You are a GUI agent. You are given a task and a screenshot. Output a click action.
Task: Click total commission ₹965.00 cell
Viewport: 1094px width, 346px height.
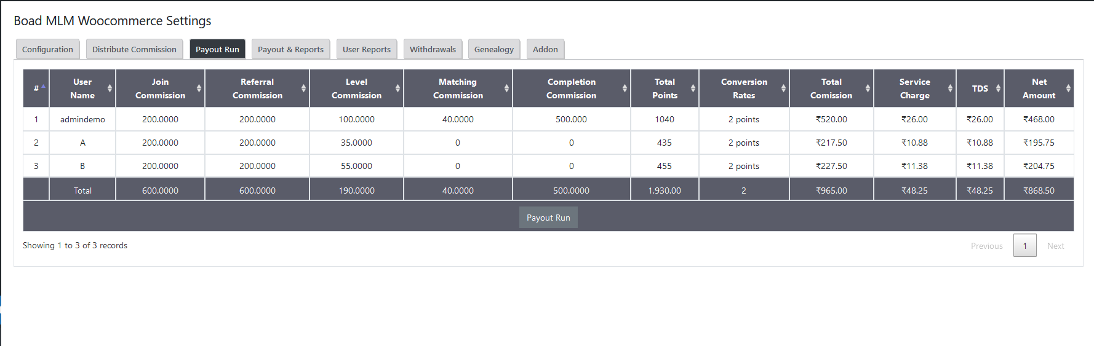831,191
